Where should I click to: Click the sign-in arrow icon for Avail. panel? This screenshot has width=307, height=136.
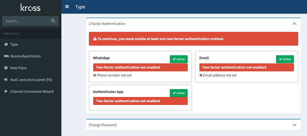(x=6, y=80)
